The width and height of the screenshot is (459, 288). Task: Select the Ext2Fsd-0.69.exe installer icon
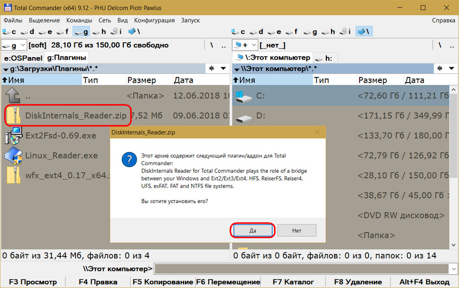click(13, 136)
